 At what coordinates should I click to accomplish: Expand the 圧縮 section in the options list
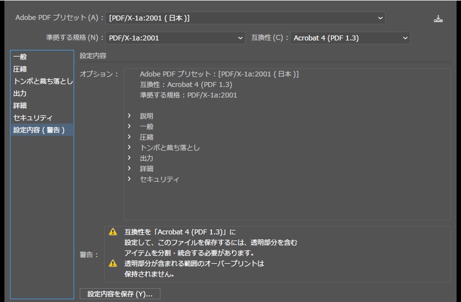[x=129, y=137]
